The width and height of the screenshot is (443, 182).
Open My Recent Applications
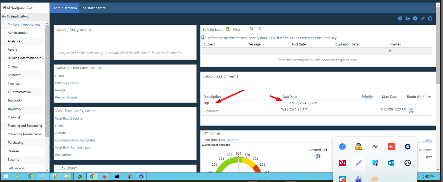(x=24, y=24)
